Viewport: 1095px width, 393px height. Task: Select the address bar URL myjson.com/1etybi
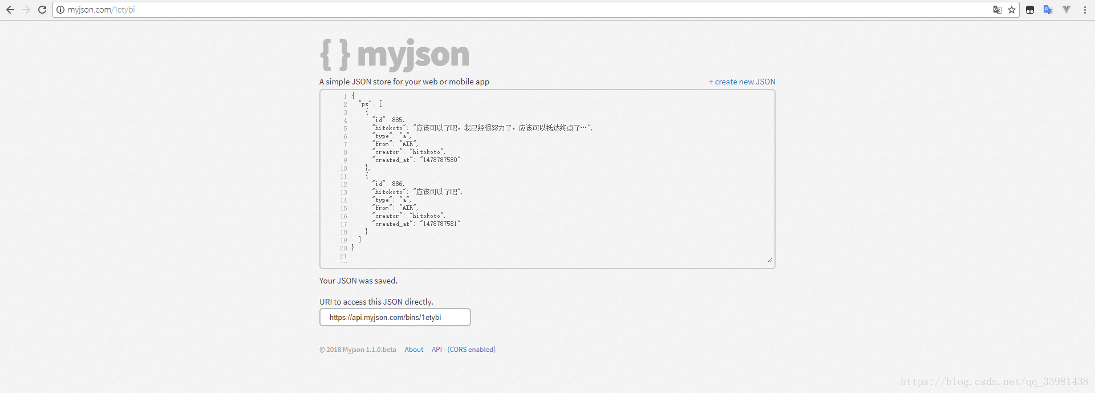point(101,10)
